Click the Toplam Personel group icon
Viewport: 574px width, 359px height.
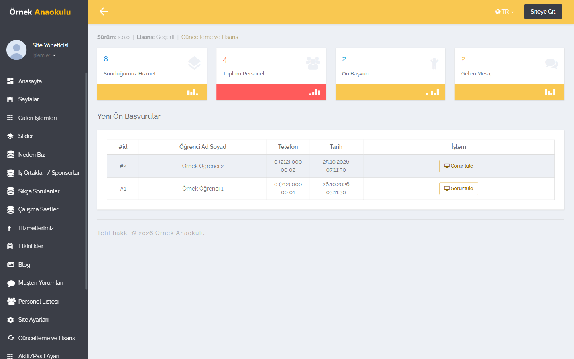coord(313,63)
